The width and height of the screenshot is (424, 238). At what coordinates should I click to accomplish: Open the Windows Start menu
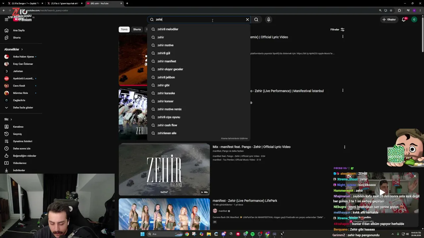click(142, 234)
